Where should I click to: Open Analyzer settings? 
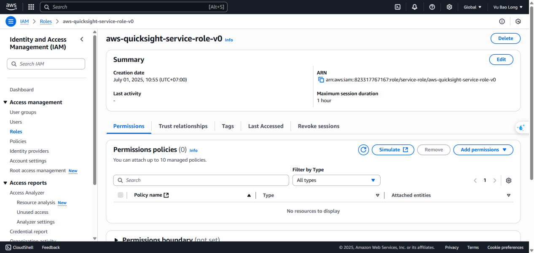point(36,222)
